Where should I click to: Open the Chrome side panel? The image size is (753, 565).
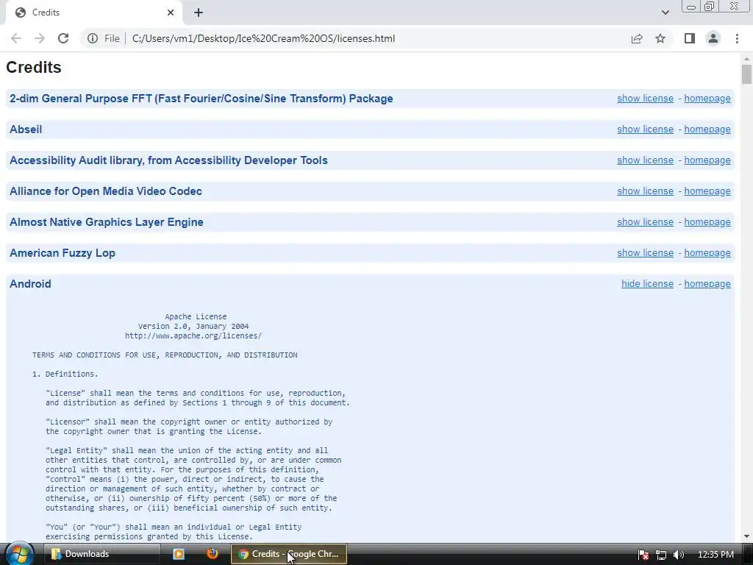[x=690, y=38]
